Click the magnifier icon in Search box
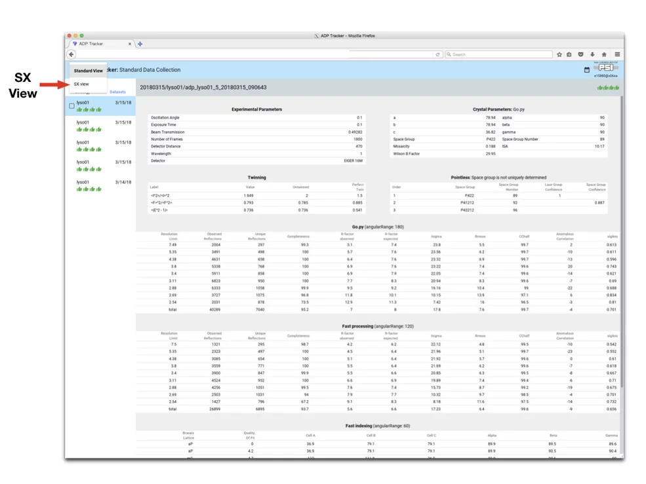 449,54
